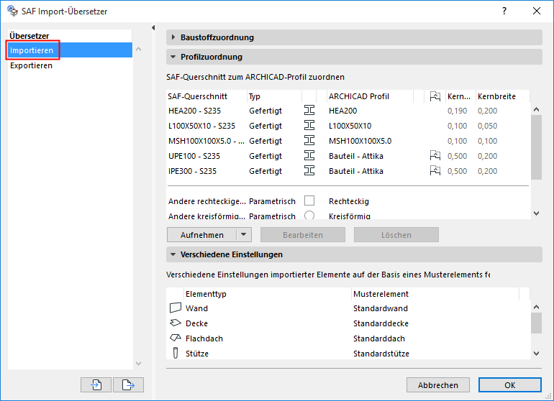Image resolution: width=554 pixels, height=401 pixels.
Task: Click the export translator icon button
Action: pos(128,384)
